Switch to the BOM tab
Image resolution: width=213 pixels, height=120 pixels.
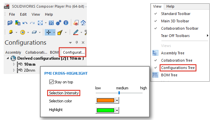[x=54, y=52]
